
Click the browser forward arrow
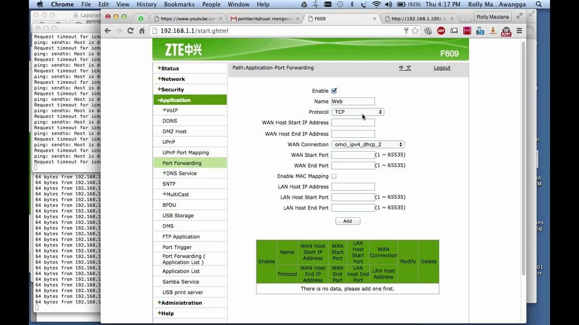pos(119,31)
